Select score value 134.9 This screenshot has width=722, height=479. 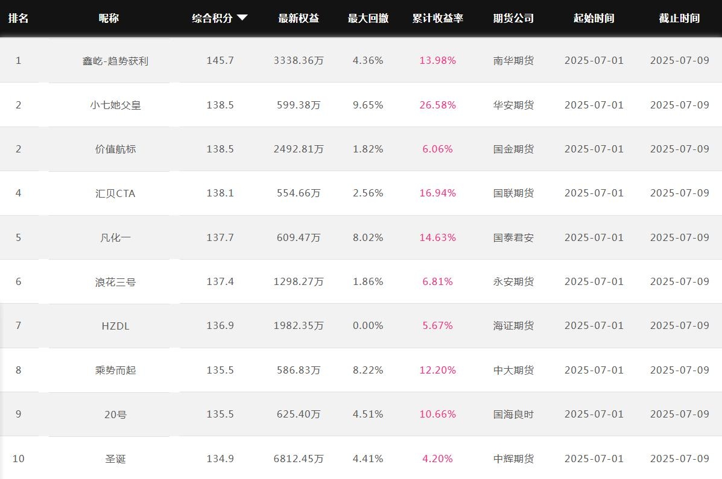coord(220,459)
